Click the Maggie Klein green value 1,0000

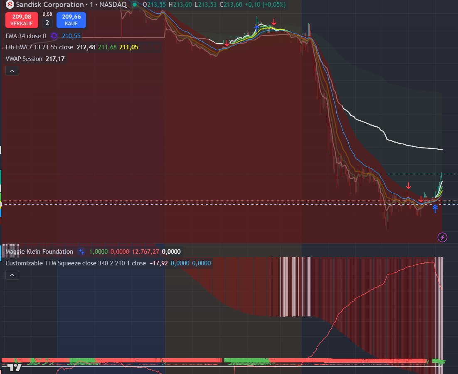point(98,252)
